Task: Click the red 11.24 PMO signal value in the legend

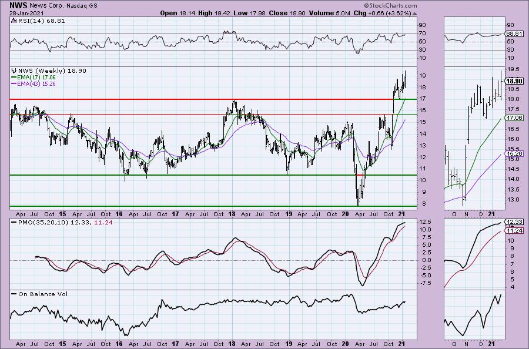Action: point(103,223)
